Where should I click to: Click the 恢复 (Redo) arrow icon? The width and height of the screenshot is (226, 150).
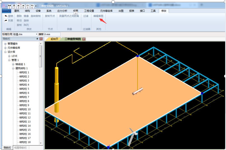click(x=6, y=20)
